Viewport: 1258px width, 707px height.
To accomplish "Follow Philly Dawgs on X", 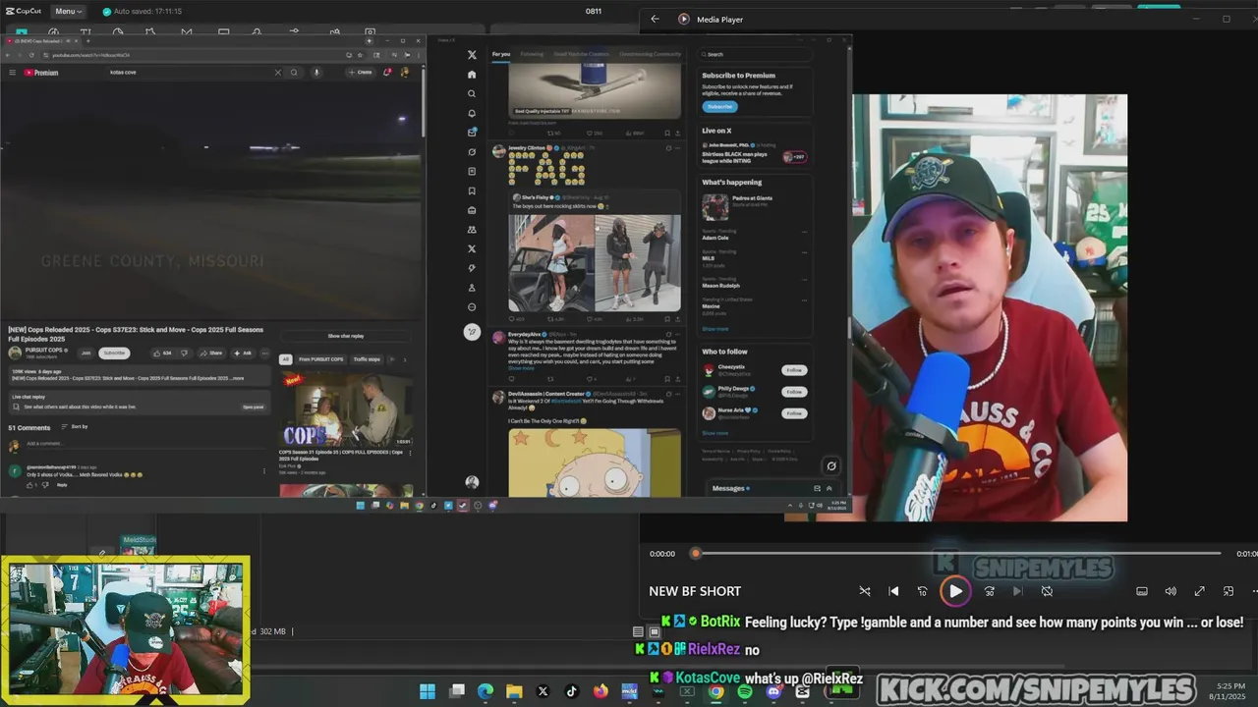I will tap(794, 392).
